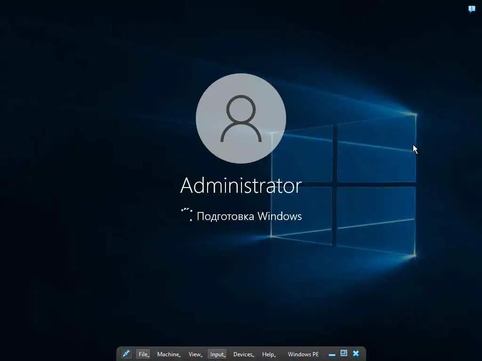Viewport: 482px width, 361px height.
Task: Minimize the virtual machine window
Action: (332, 354)
